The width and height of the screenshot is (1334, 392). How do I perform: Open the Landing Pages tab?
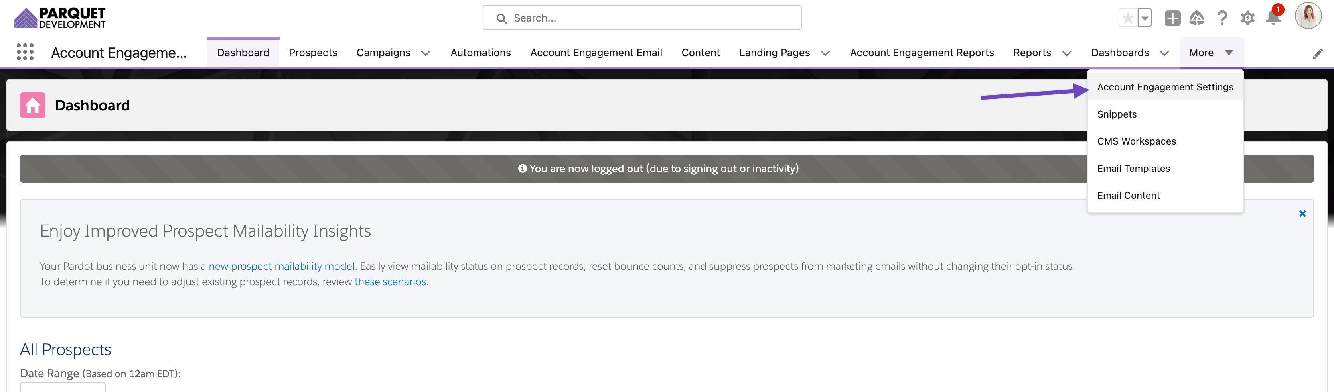pyautogui.click(x=774, y=53)
